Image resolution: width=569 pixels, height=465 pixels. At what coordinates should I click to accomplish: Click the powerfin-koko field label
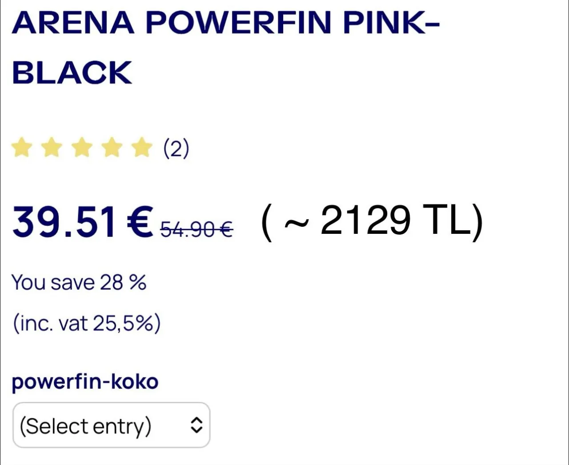(85, 382)
